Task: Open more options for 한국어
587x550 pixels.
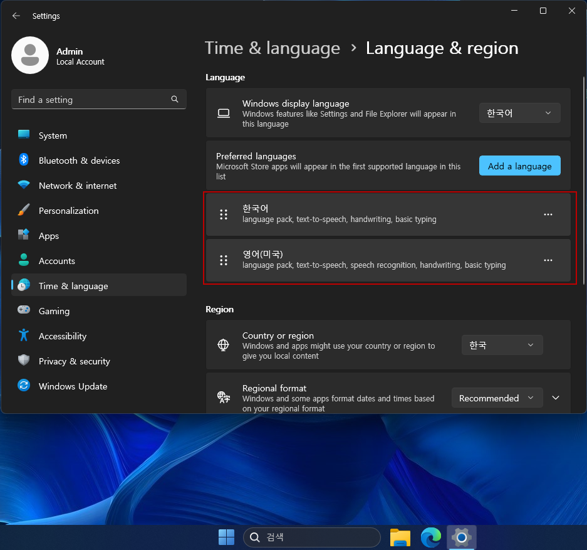Action: (548, 214)
